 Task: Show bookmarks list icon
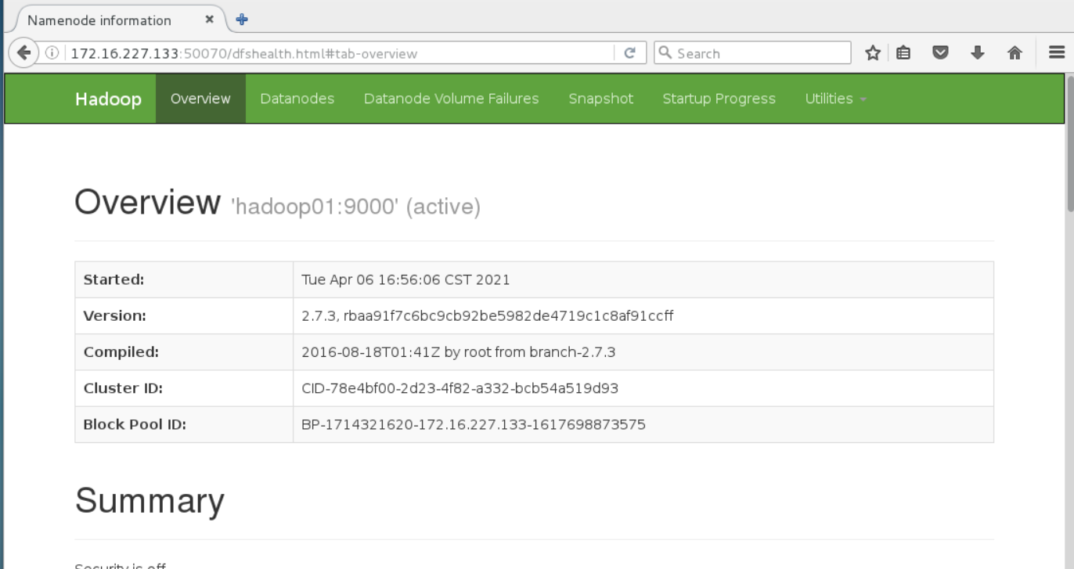tap(903, 53)
